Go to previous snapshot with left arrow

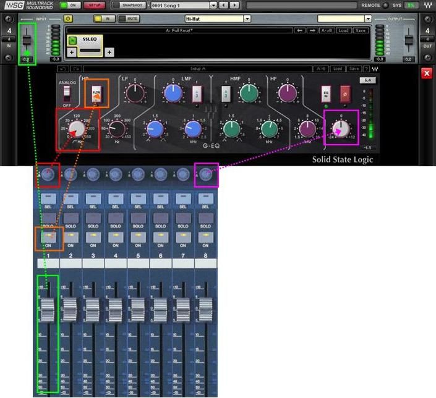tap(223, 5)
